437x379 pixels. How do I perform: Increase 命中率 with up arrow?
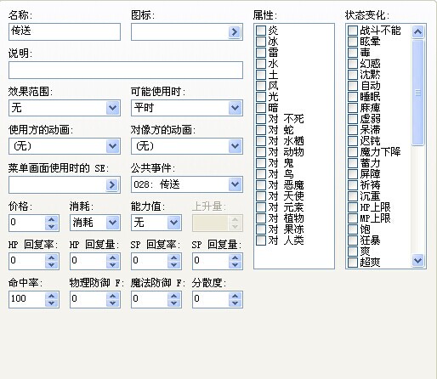(x=51, y=296)
